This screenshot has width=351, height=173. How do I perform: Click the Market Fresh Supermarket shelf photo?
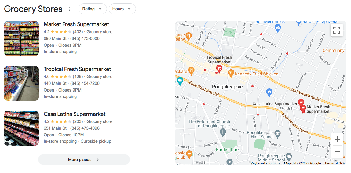[21, 38]
